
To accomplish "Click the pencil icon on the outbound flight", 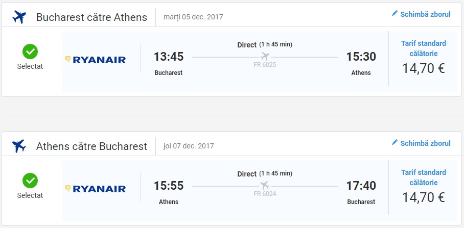I will 395,13.
